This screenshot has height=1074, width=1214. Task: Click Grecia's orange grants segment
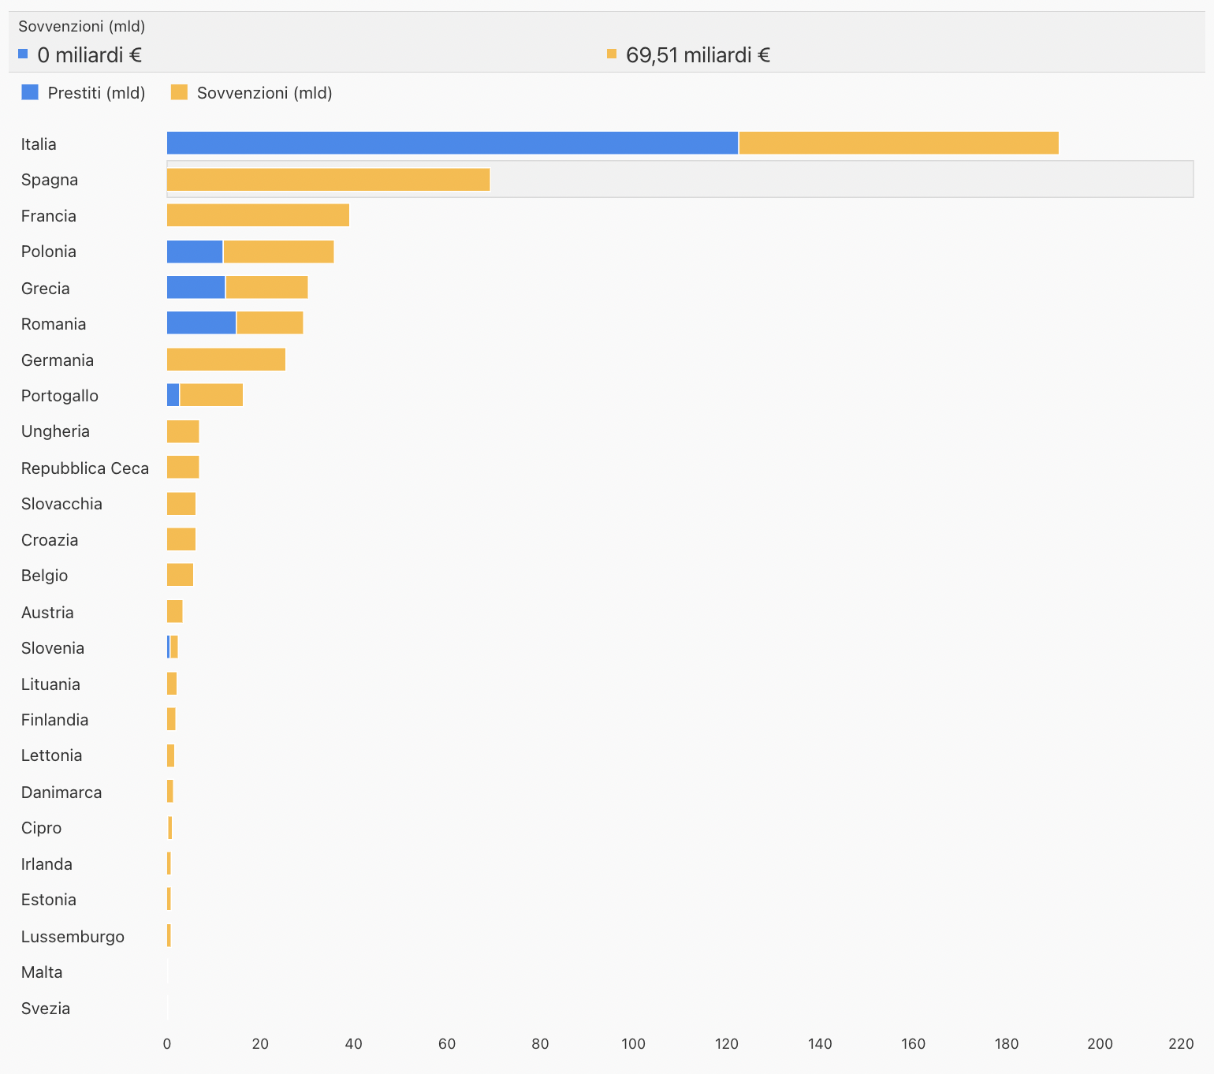[266, 288]
